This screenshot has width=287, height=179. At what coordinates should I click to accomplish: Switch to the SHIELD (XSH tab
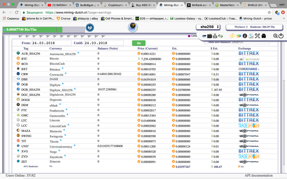tap(255, 5)
